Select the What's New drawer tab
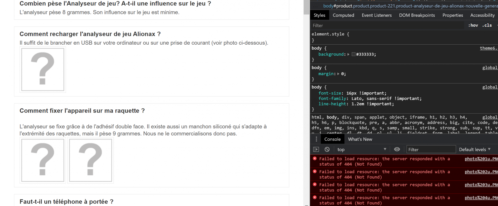 tap(360, 139)
